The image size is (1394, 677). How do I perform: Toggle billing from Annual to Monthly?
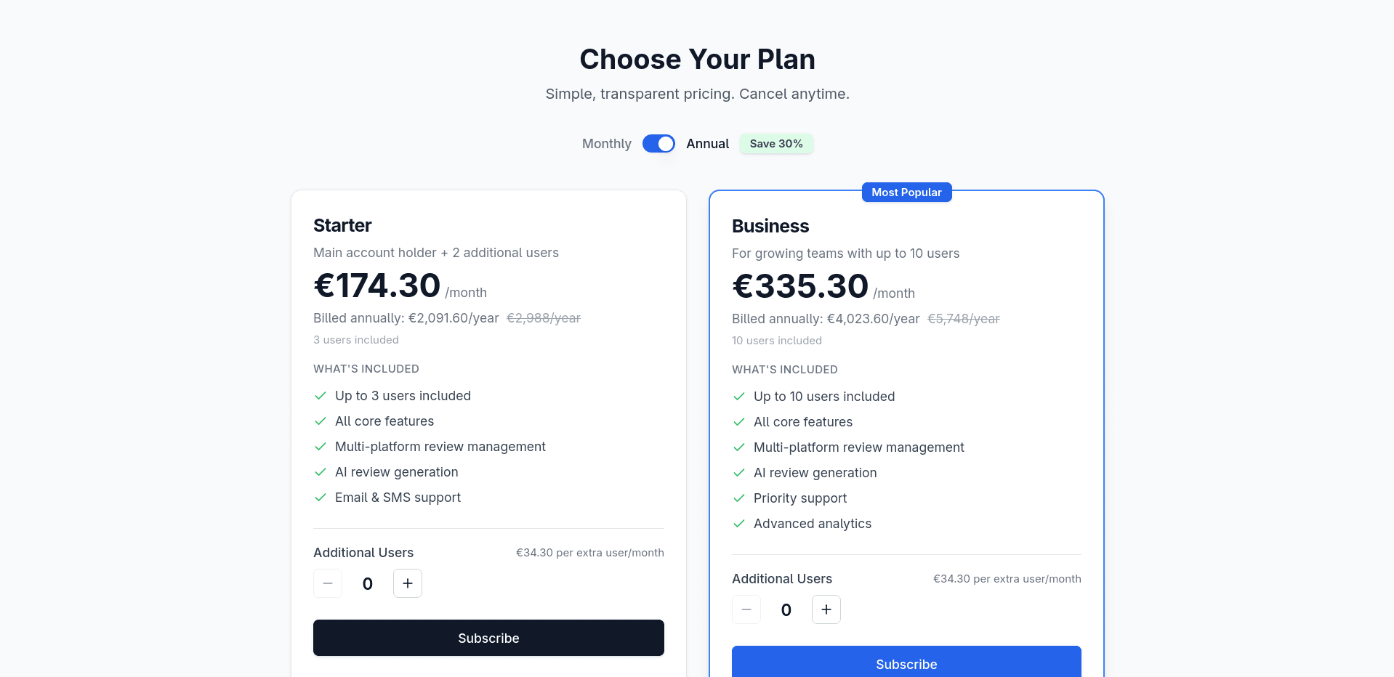pyautogui.click(x=658, y=144)
